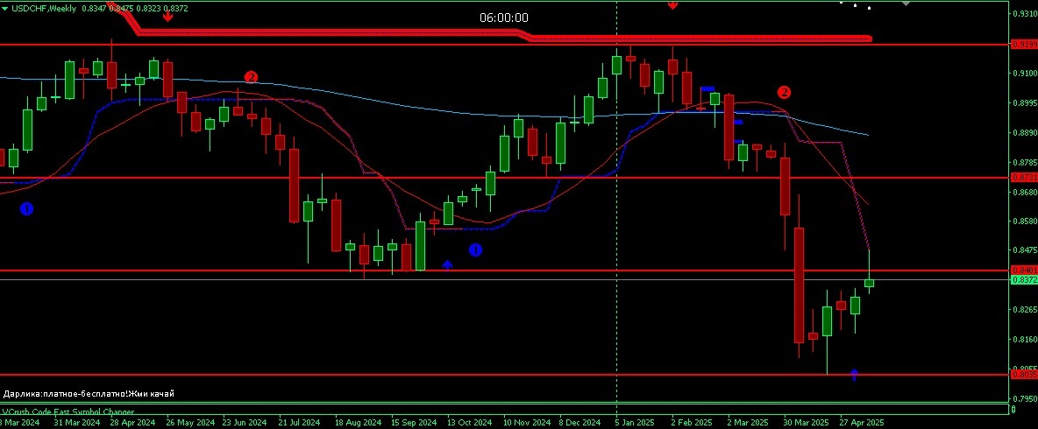1038x429 pixels.
Task: Click the Russian label starting with Дарлика
Action: pos(89,393)
